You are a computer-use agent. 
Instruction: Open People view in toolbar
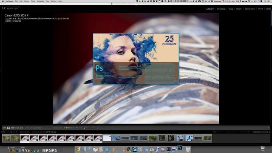(x=22, y=127)
